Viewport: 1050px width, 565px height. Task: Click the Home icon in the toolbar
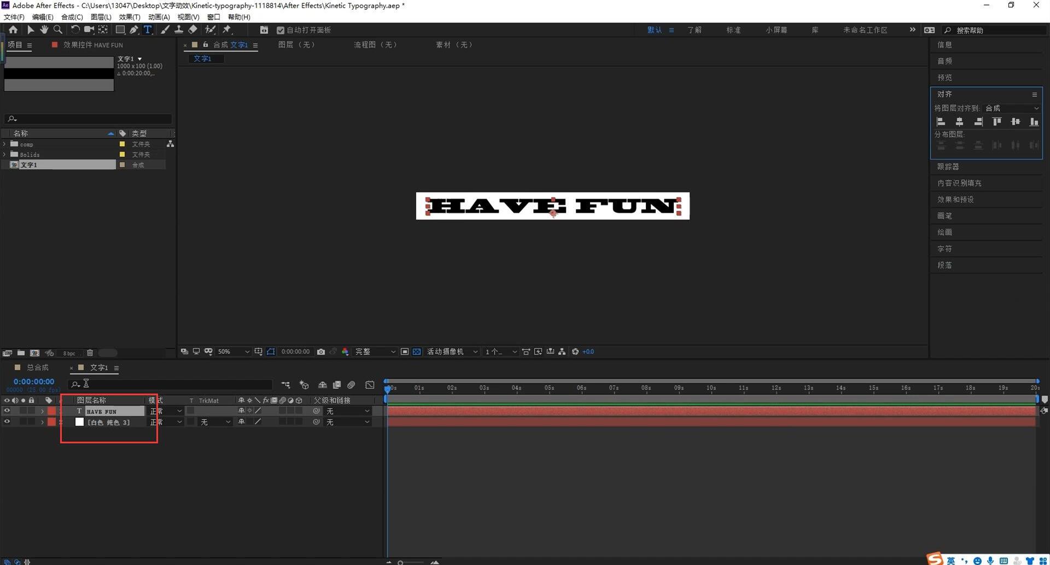point(13,30)
